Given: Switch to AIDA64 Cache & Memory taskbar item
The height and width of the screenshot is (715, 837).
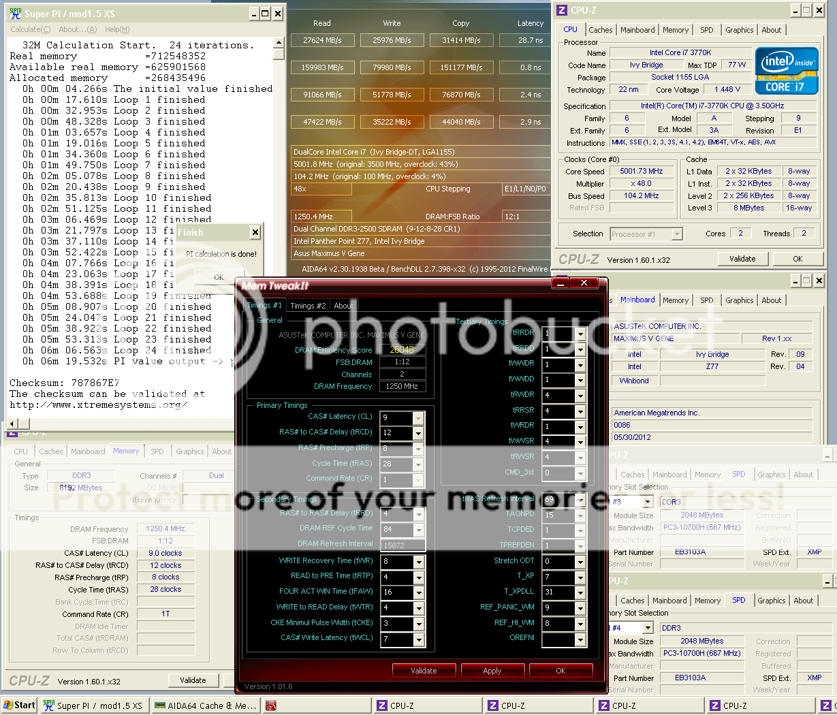Looking at the screenshot, I should tap(206, 705).
